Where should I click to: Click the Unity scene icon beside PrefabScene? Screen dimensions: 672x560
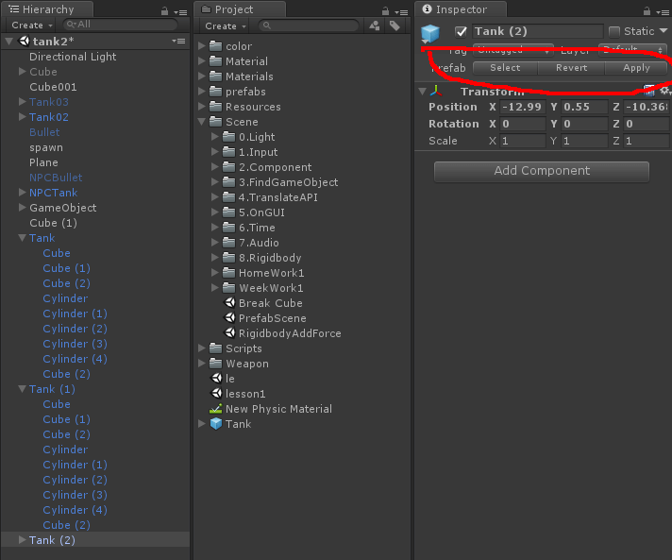click(x=229, y=318)
